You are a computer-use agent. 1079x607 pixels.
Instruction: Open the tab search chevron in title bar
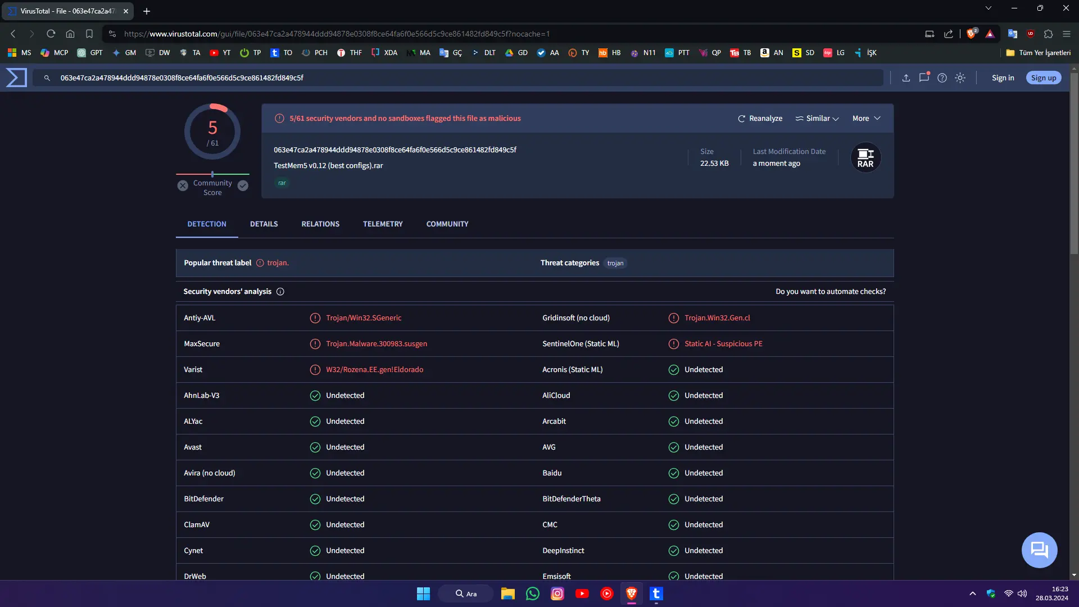point(989,8)
